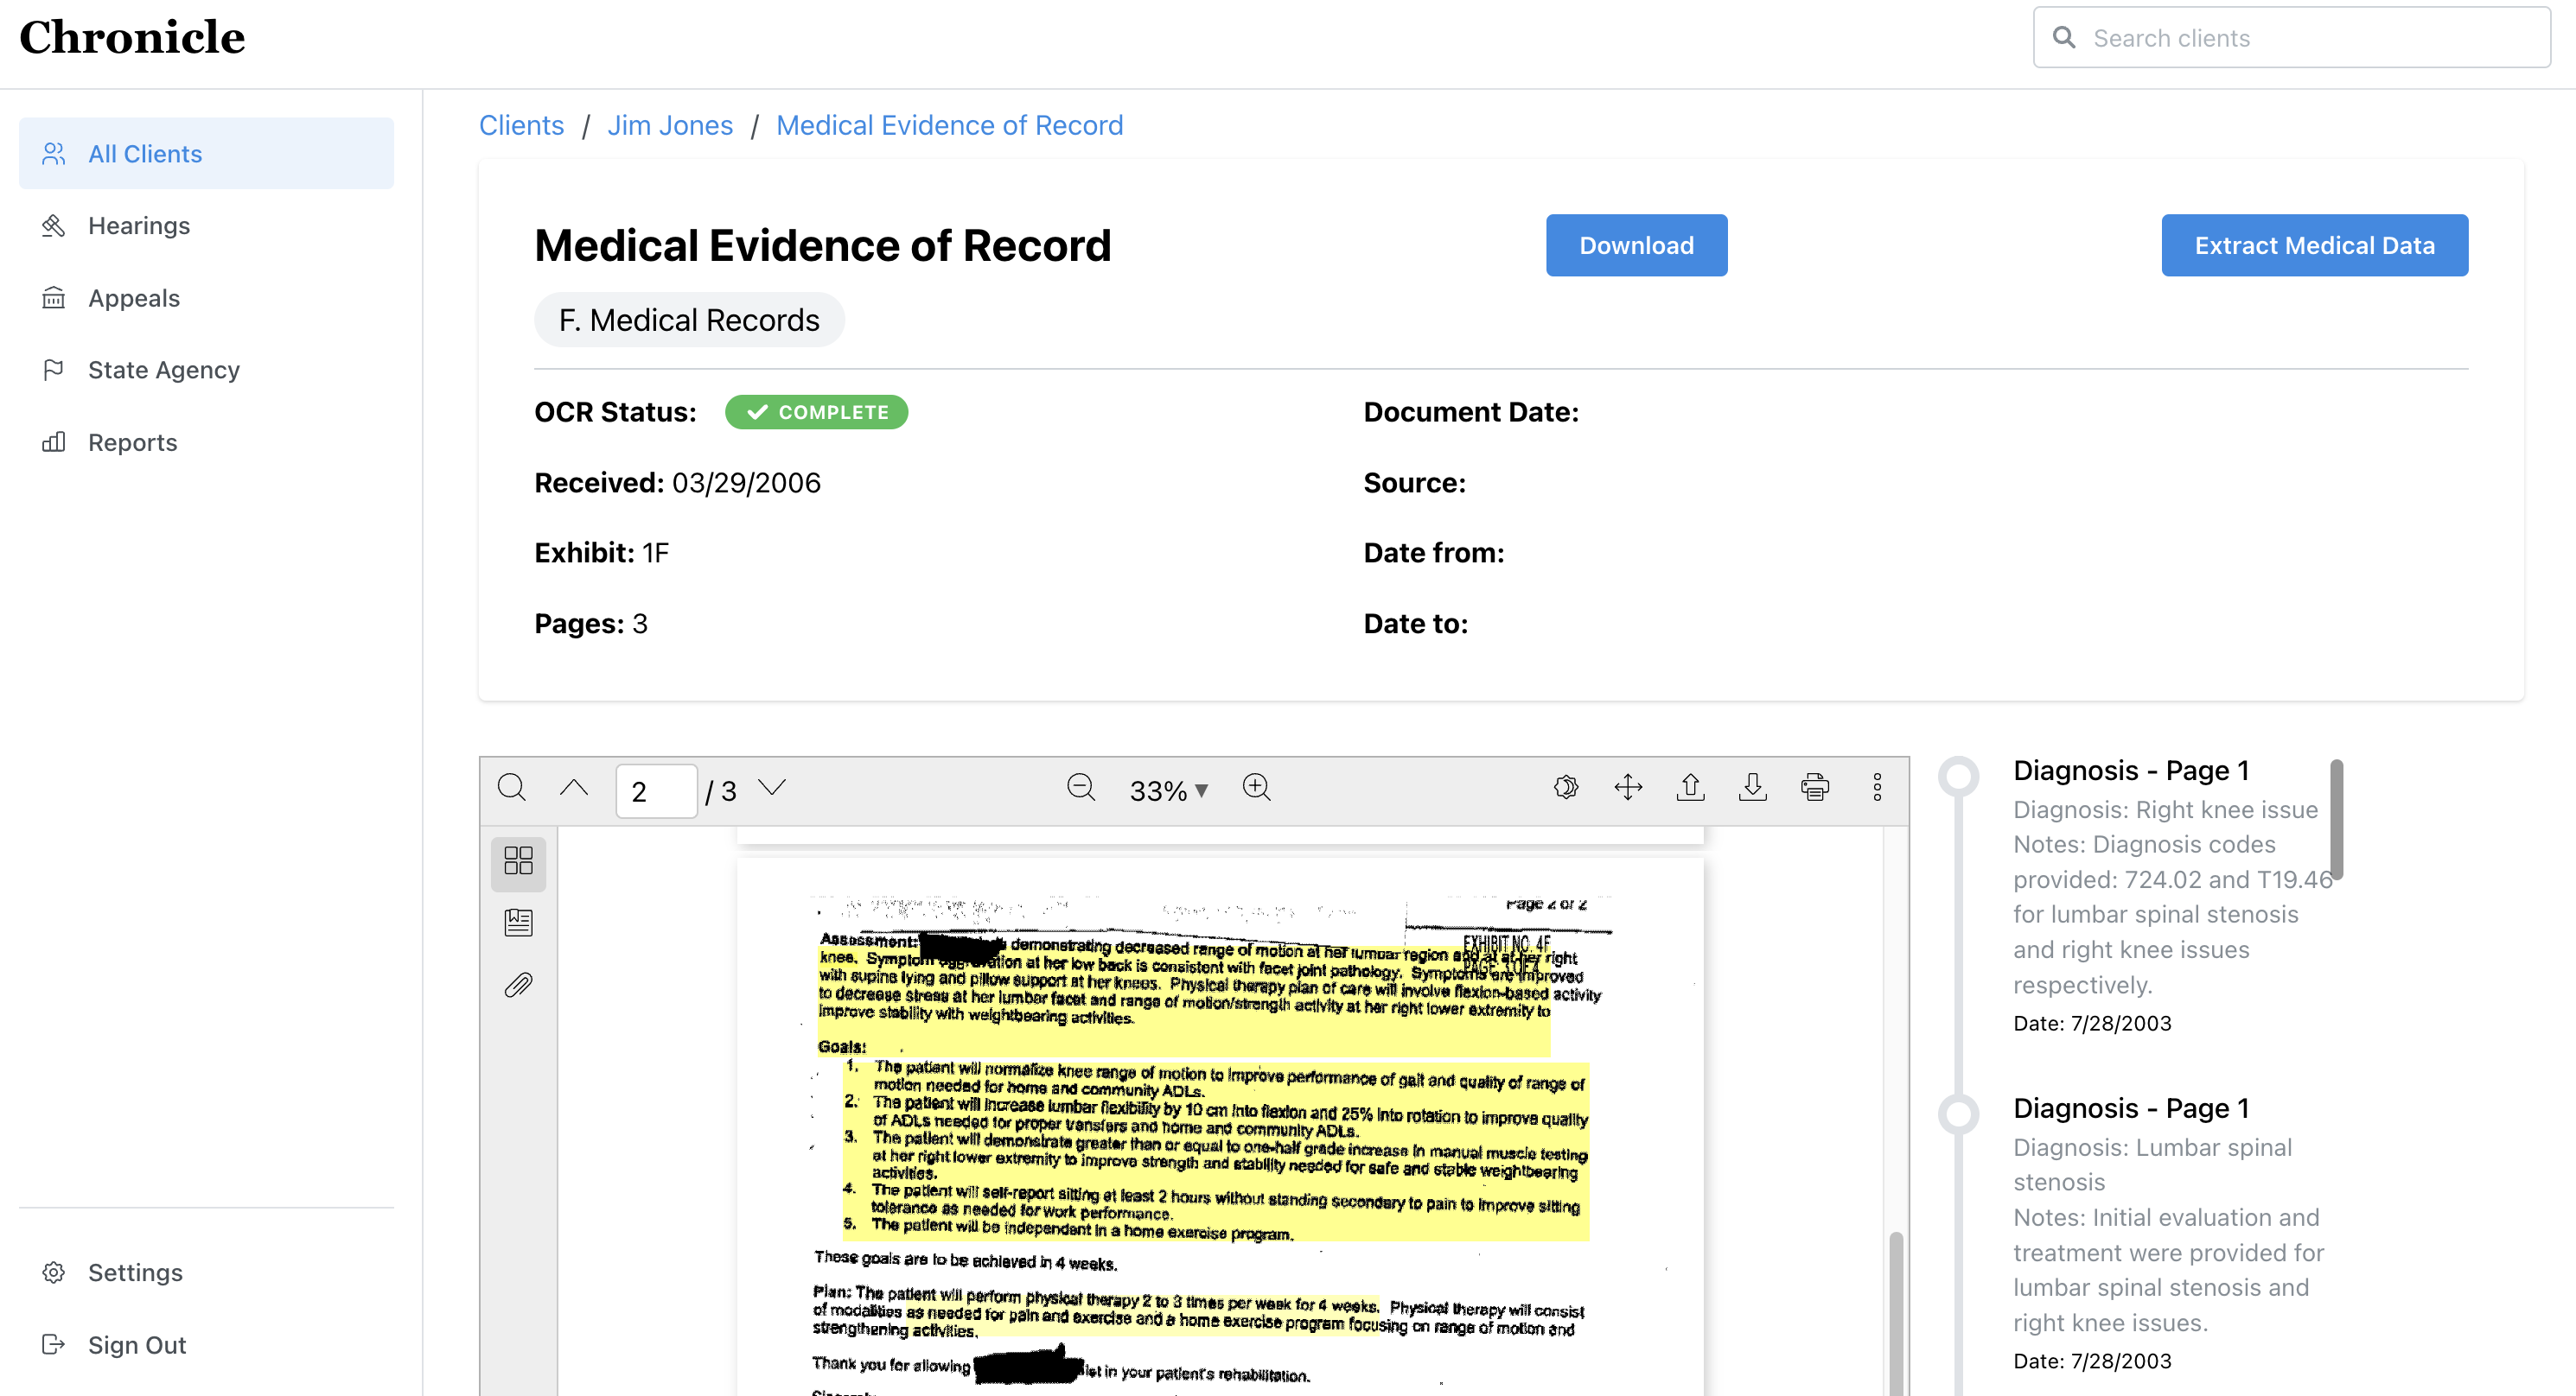Navigate to previous page with up arrow
Screen dimensions: 2576x1396
[574, 789]
